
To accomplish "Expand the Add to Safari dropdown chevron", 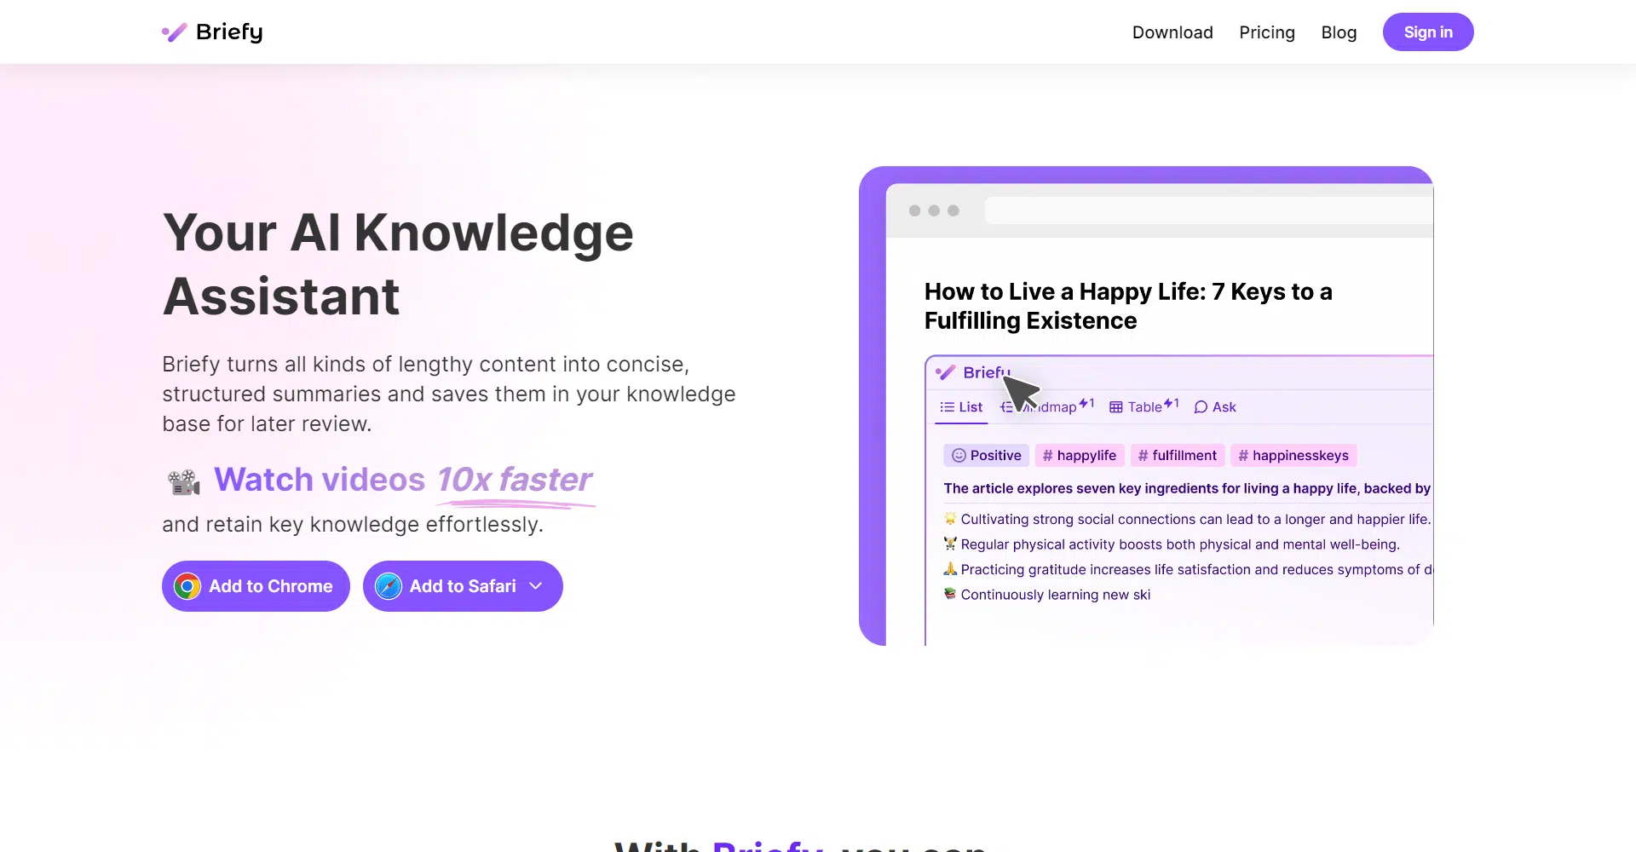I will [x=536, y=586].
